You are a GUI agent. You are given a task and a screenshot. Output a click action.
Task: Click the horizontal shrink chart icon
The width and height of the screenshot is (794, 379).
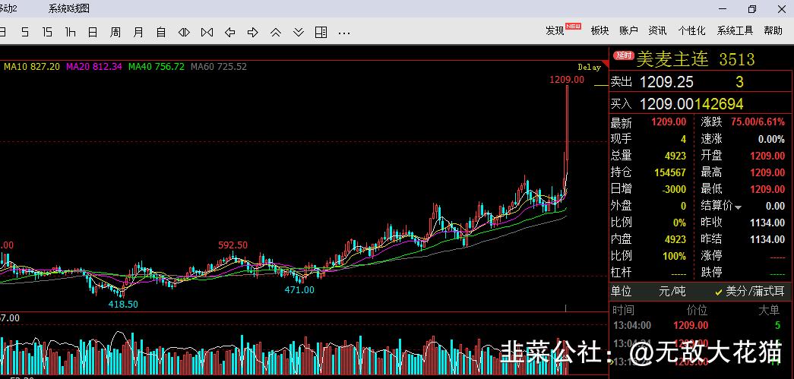207,32
